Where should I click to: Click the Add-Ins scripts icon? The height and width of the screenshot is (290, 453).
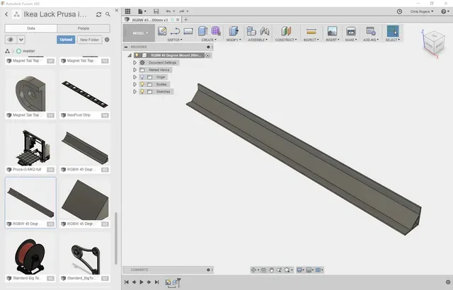click(x=371, y=31)
